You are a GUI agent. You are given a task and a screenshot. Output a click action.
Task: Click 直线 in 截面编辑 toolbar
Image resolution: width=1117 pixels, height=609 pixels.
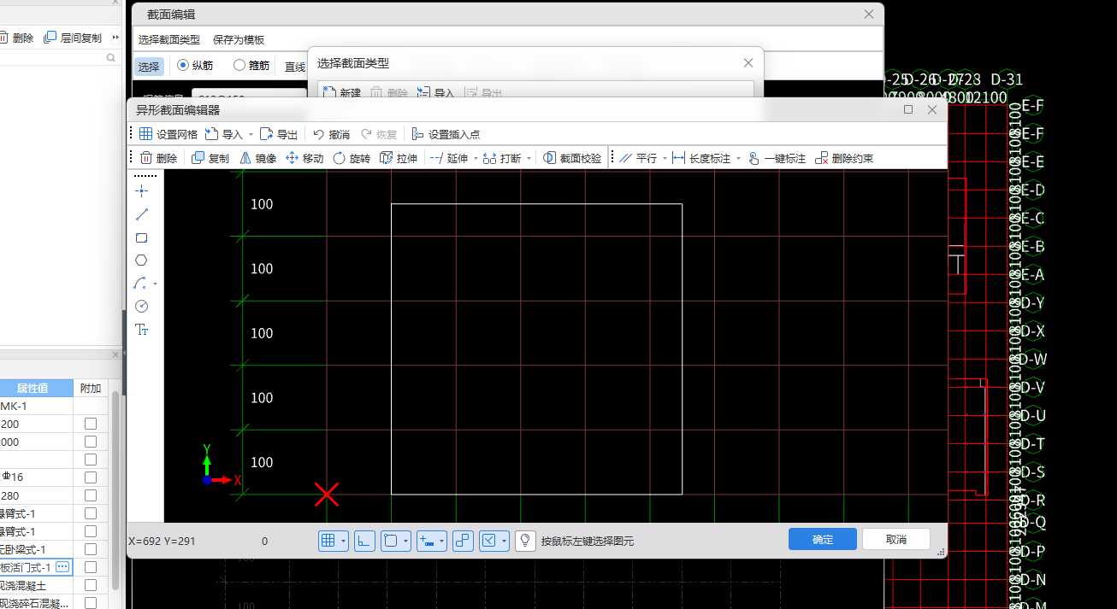click(x=295, y=67)
